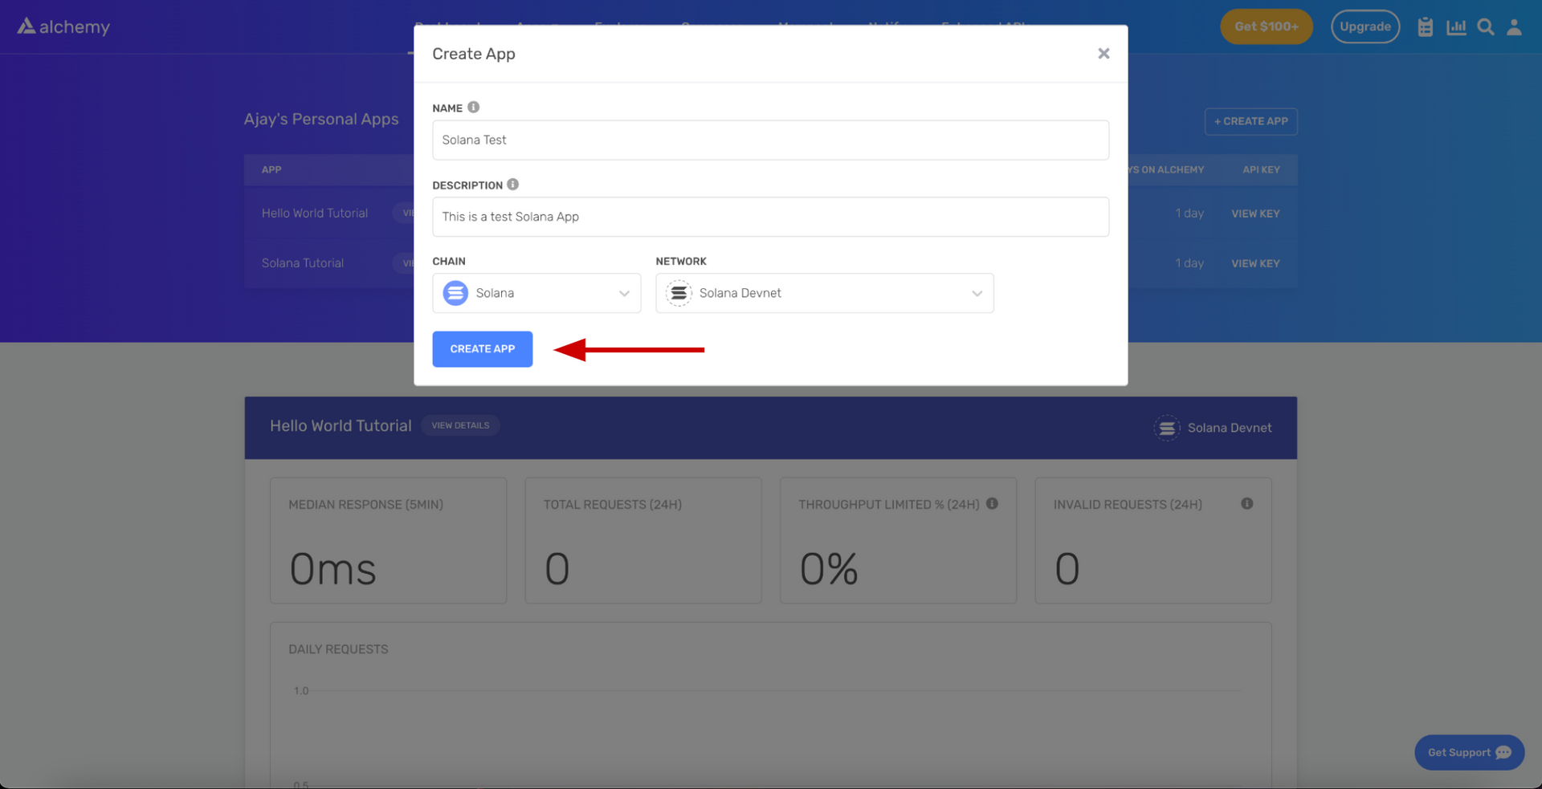Click Throughput Limited info icon

[x=992, y=503]
